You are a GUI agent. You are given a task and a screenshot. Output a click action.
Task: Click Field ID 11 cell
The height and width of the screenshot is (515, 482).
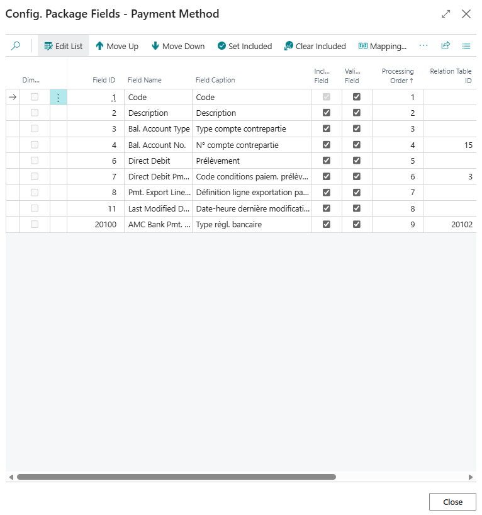point(96,208)
